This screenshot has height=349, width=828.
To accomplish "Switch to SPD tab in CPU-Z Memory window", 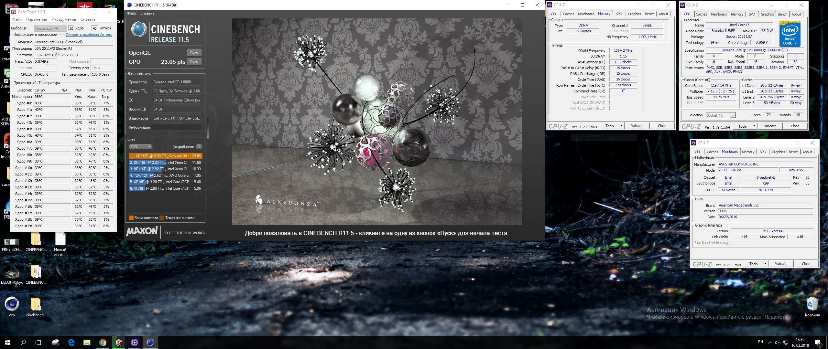I will pos(619,14).
